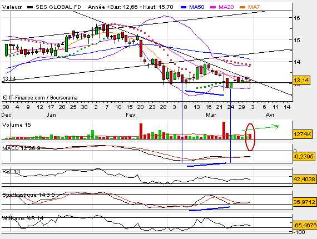
Task: Click the price axis label '14'
Action: [x=297, y=62]
